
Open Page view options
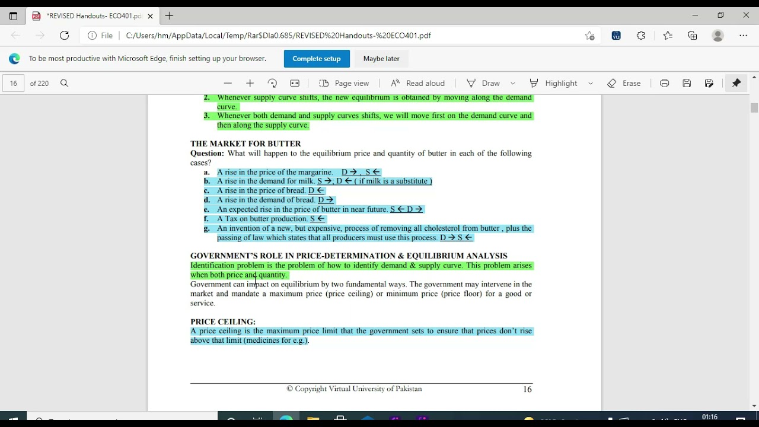tap(344, 84)
